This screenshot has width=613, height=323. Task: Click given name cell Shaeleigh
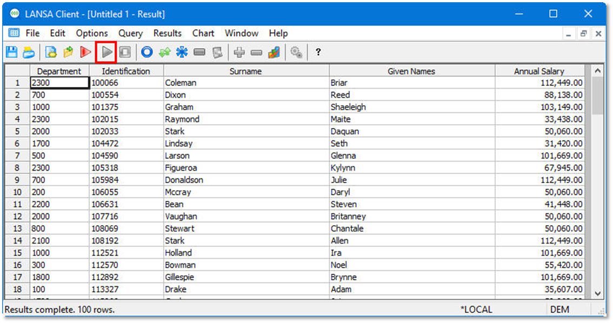pyautogui.click(x=412, y=107)
